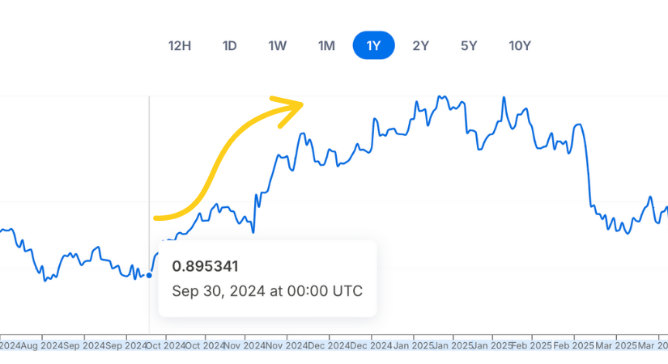
Task: Click the Aug 2024 axis label
Action: pyautogui.click(x=42, y=345)
